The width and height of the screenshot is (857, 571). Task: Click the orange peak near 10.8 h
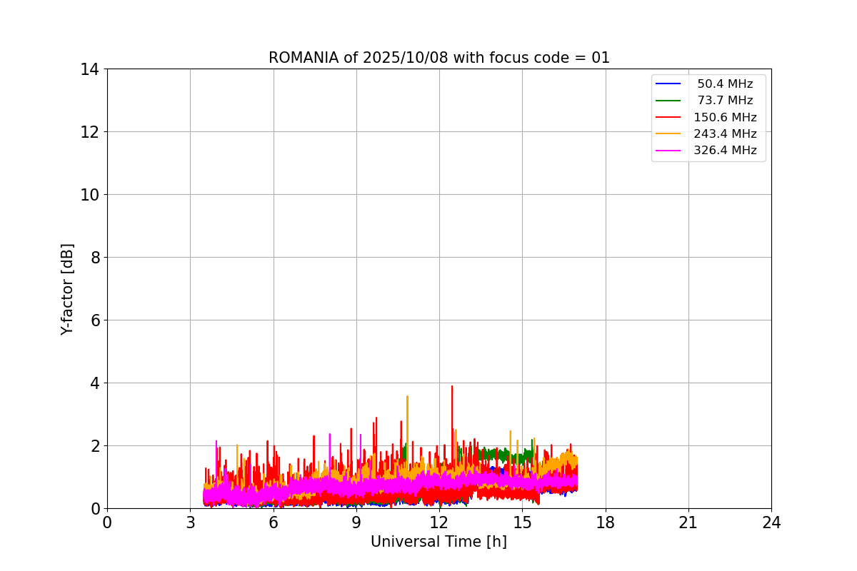pyautogui.click(x=407, y=397)
